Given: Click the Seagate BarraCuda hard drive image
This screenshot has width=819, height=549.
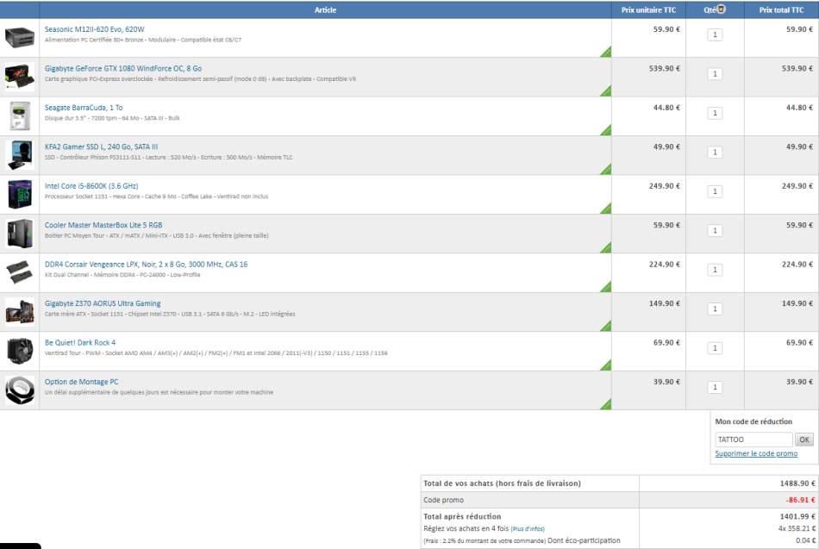Looking at the screenshot, I should (x=20, y=116).
